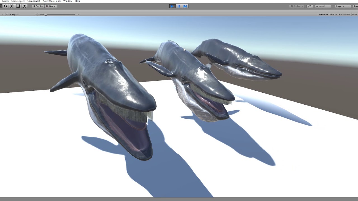358x201 pixels.
Task: Toggle Maximize On Play
Action: [x=328, y=15]
